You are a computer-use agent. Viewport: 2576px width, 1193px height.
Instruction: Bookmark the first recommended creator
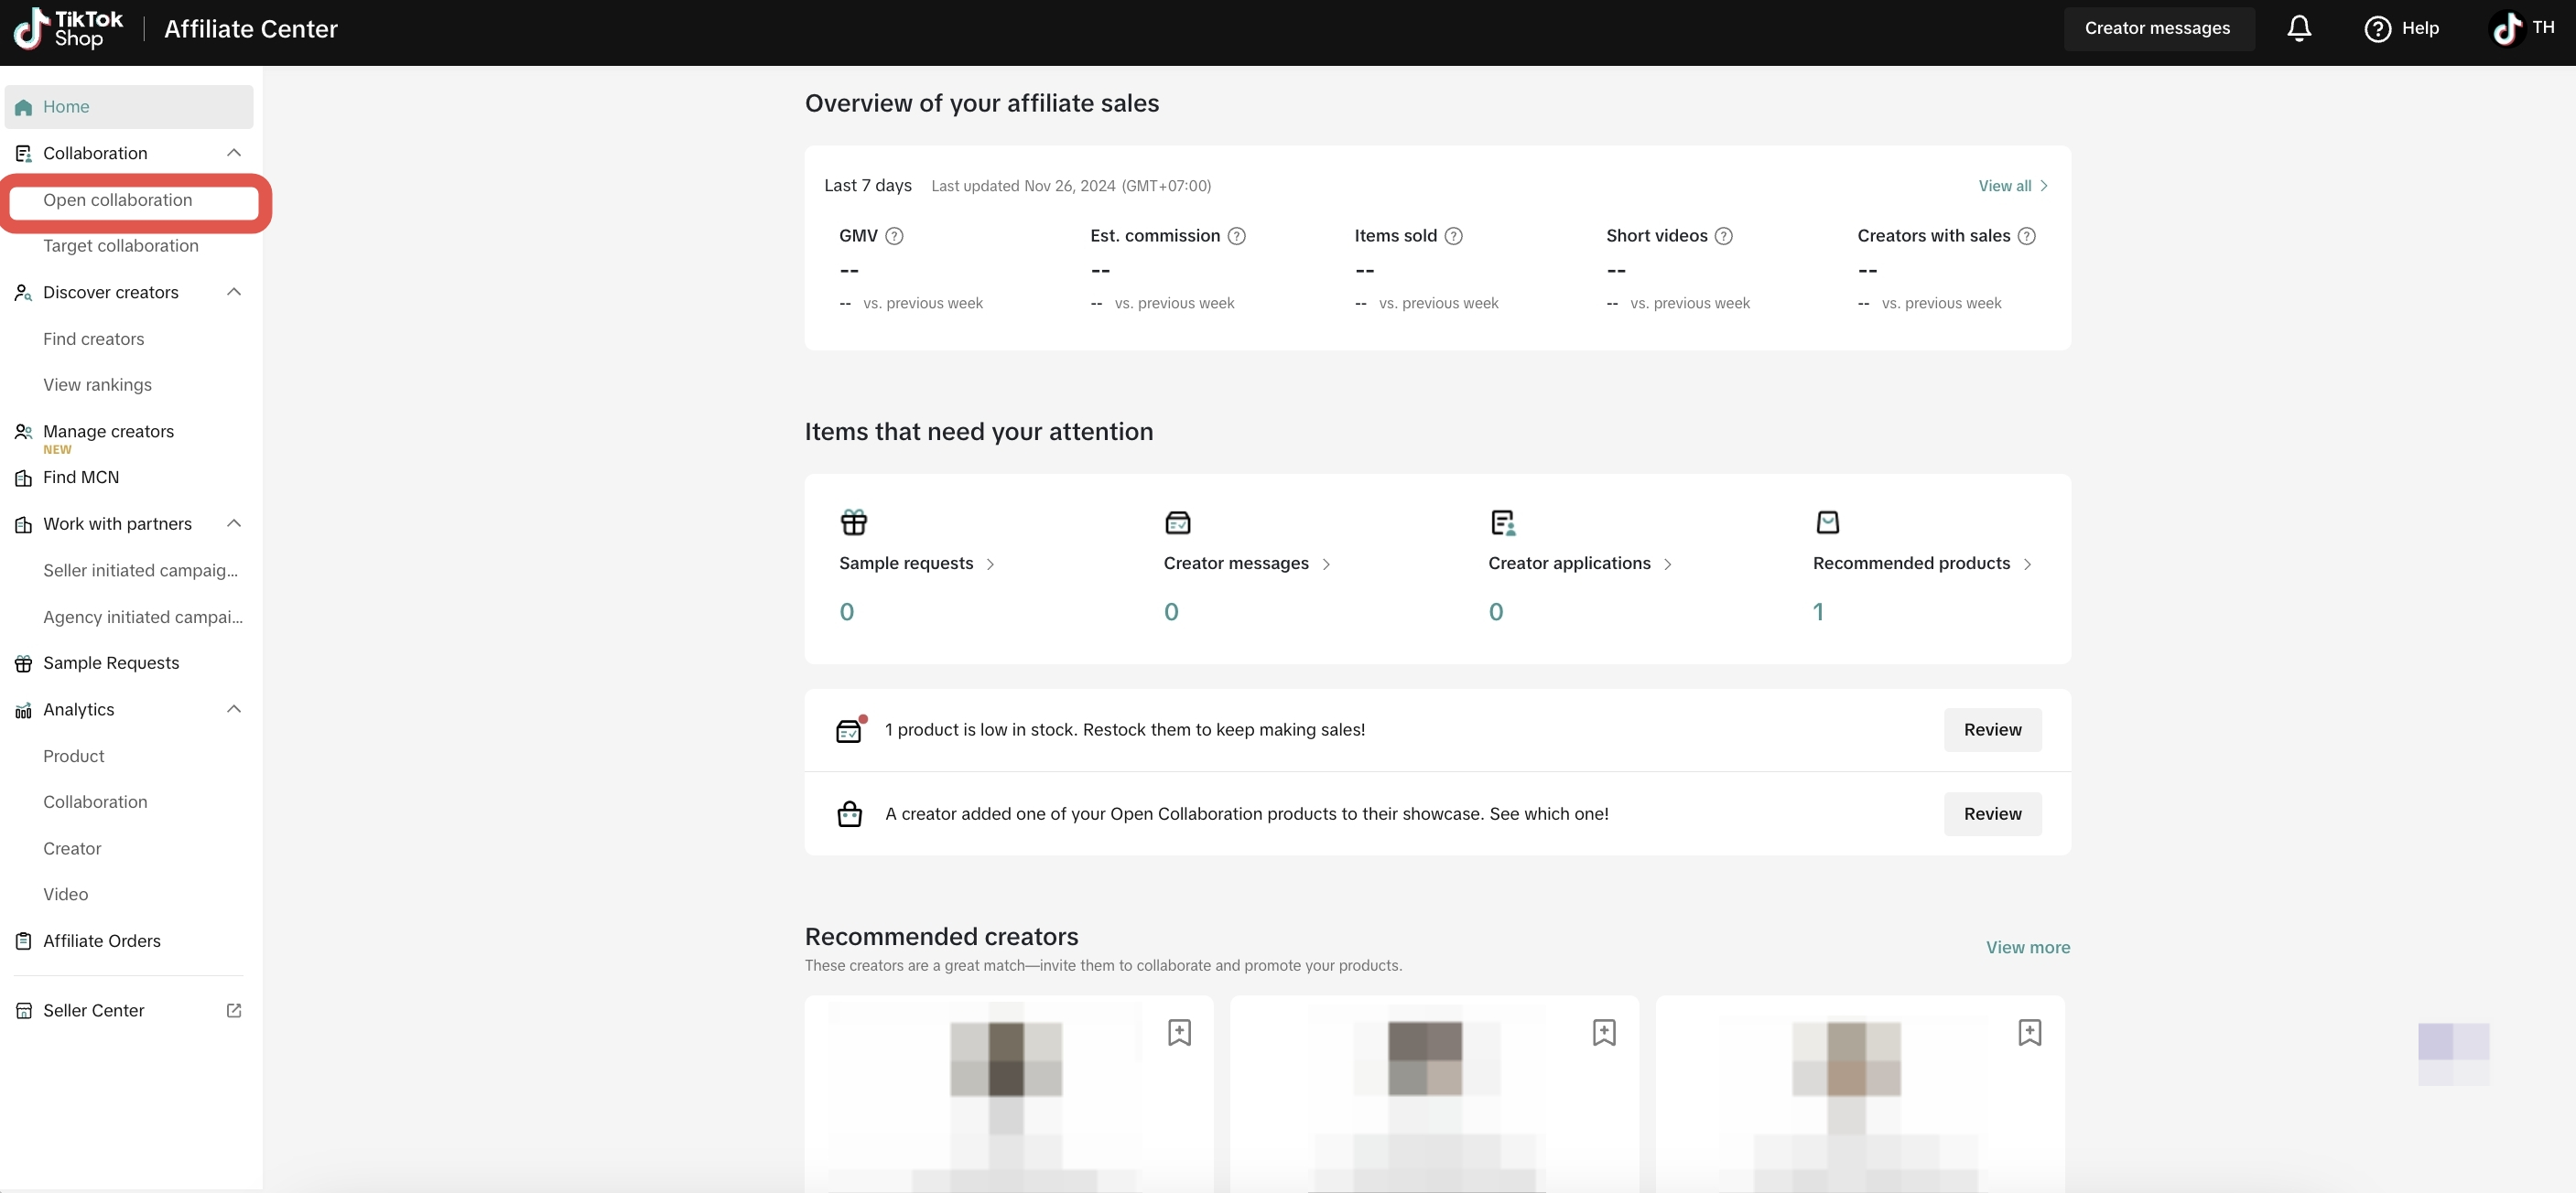1179,1032
